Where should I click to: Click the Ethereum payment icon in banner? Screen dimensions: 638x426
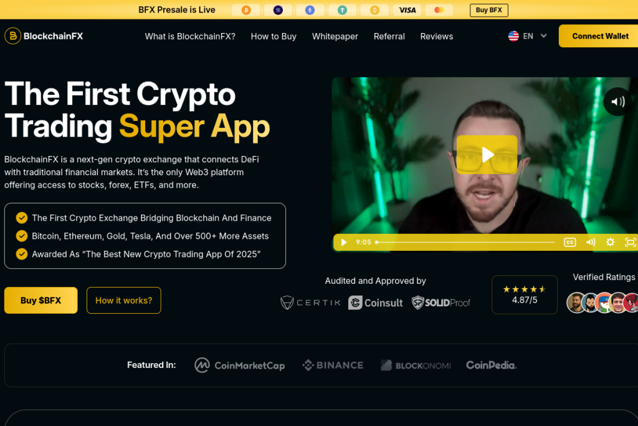310,10
